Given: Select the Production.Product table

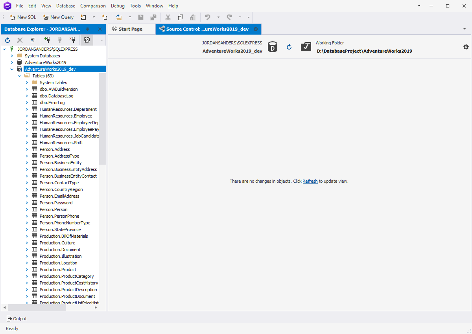Looking at the screenshot, I should pyautogui.click(x=58, y=270).
